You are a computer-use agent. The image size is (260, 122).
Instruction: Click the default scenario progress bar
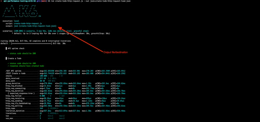point(32,43)
